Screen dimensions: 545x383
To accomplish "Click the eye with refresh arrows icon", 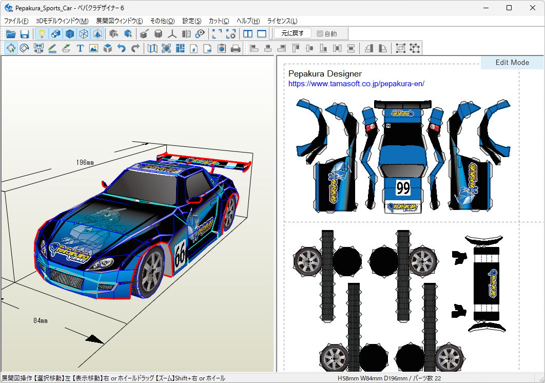I will tap(200, 34).
